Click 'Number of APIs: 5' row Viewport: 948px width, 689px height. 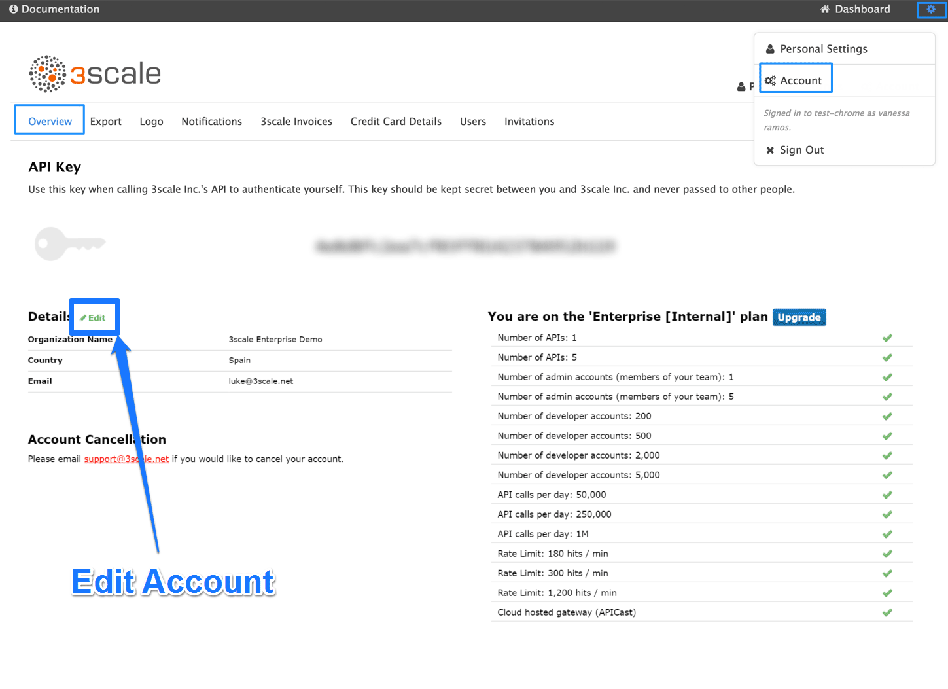[x=701, y=357]
